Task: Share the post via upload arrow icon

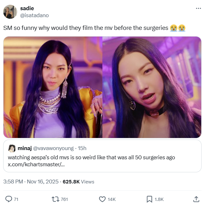Action: pos(196,199)
